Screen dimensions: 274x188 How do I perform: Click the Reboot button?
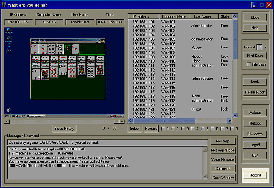[255, 123]
